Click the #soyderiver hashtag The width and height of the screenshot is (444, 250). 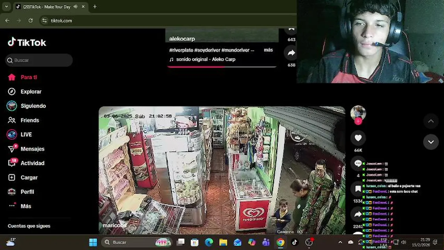coord(207,50)
